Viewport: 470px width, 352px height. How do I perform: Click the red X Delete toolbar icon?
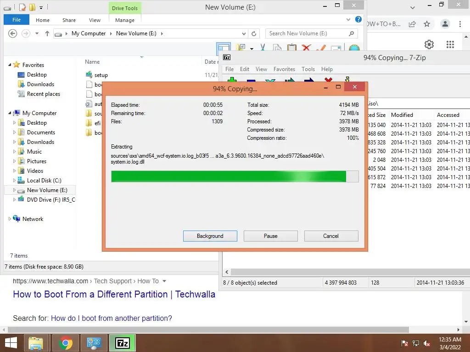point(306,47)
